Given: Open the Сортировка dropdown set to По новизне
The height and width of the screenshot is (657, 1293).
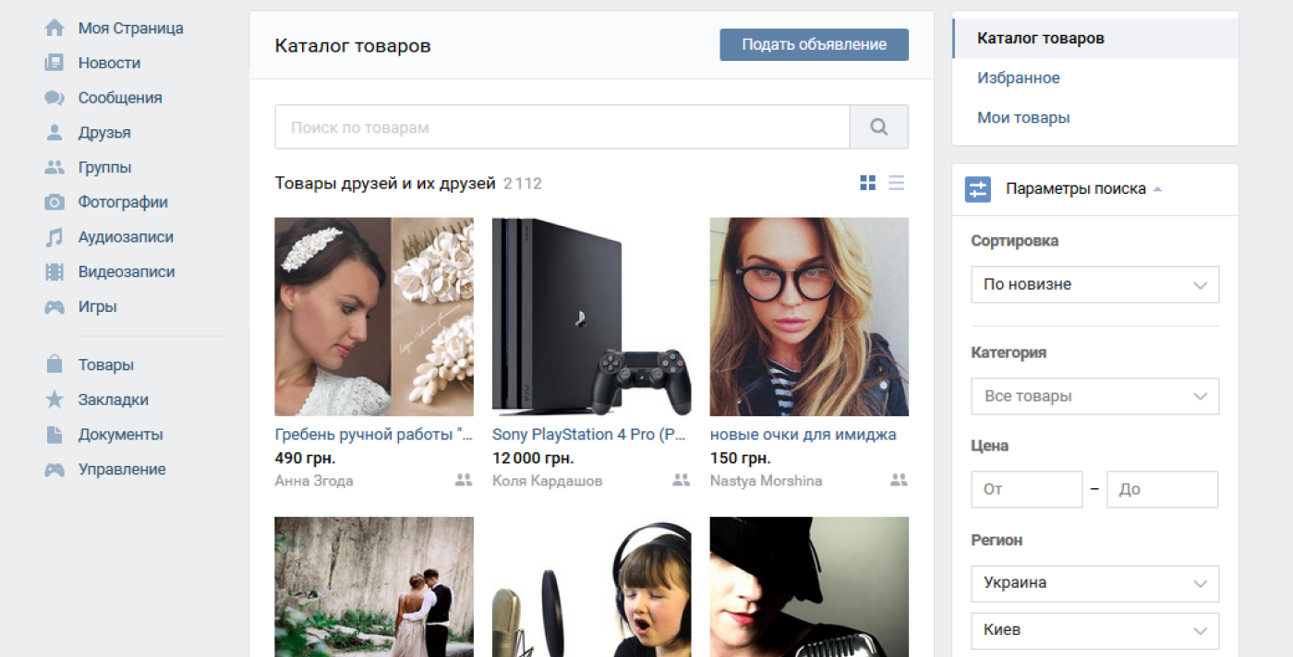Looking at the screenshot, I should 1094,284.
